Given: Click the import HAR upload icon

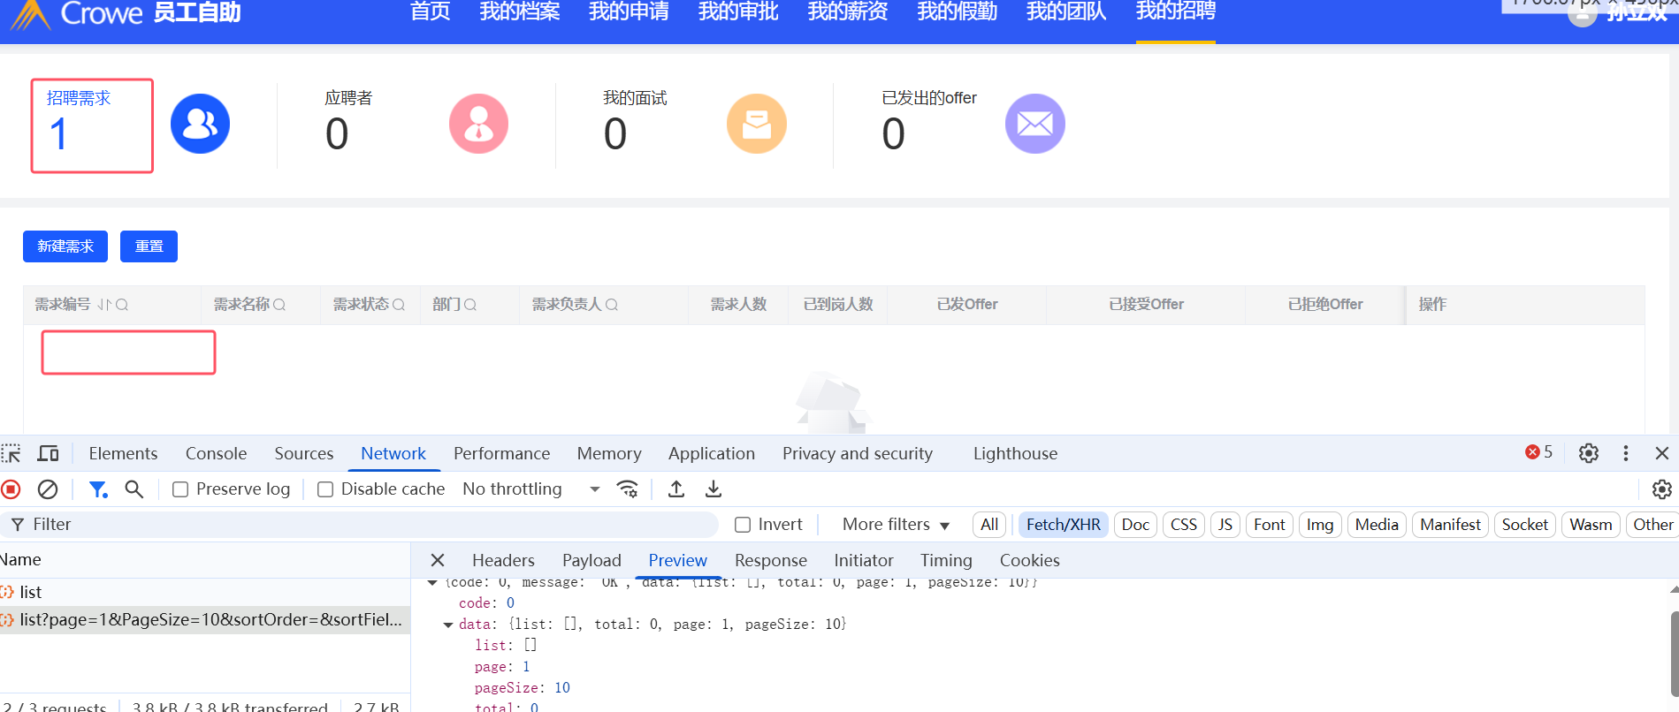Looking at the screenshot, I should tap(676, 489).
